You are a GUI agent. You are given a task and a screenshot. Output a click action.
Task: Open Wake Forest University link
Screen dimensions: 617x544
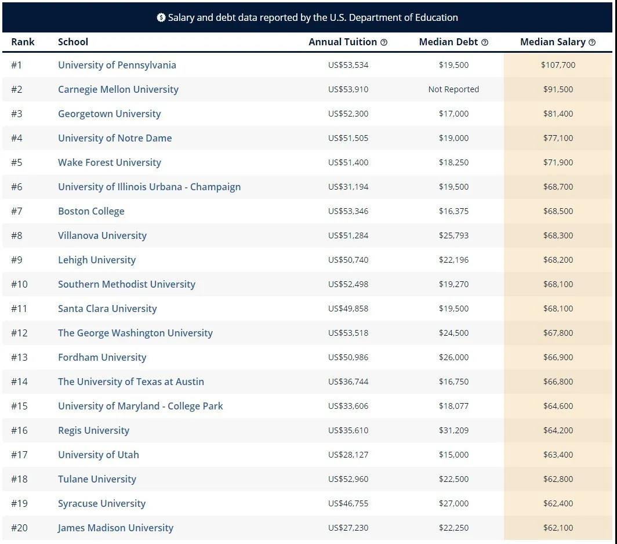[x=110, y=162]
